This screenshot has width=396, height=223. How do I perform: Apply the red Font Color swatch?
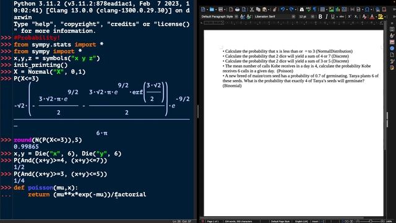(x=372, y=17)
